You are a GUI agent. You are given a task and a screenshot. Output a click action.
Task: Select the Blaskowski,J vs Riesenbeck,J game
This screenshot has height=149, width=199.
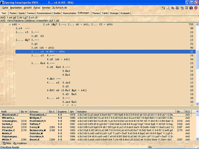(x=96, y=115)
